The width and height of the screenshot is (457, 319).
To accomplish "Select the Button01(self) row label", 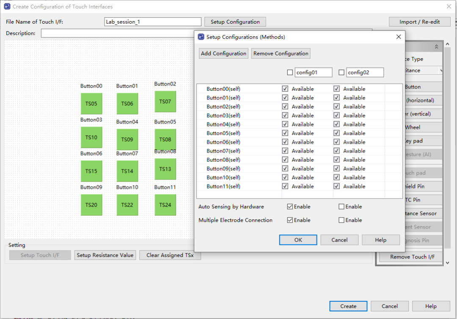I will [x=223, y=98].
